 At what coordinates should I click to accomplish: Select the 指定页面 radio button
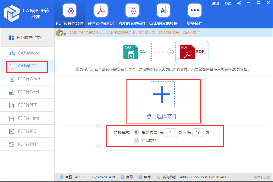[x=136, y=133]
